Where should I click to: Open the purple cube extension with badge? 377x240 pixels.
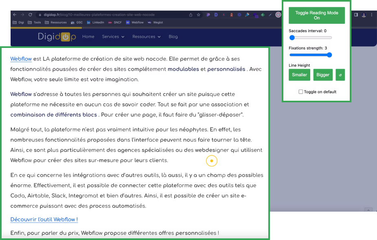(255, 15)
